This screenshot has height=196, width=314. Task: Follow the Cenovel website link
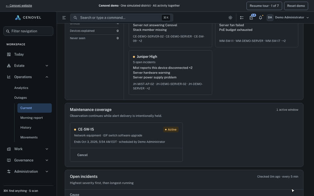pos(19,6)
